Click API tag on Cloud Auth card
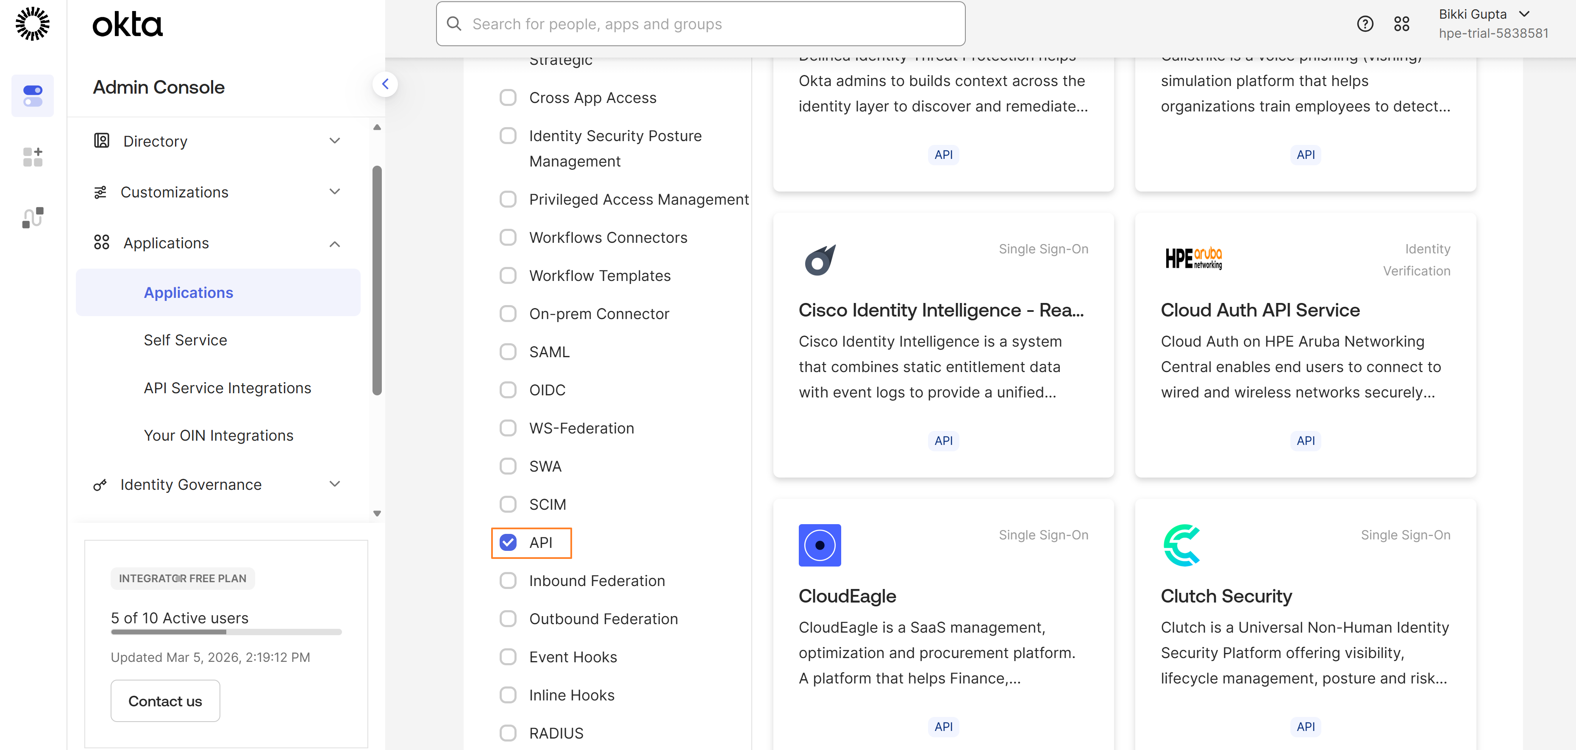 (1306, 440)
